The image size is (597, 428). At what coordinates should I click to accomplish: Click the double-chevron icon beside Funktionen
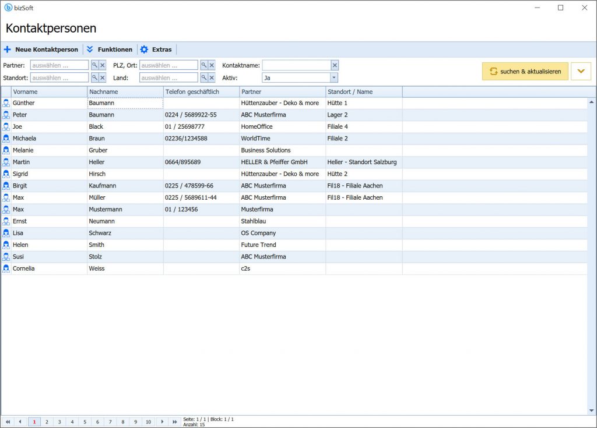[90, 49]
